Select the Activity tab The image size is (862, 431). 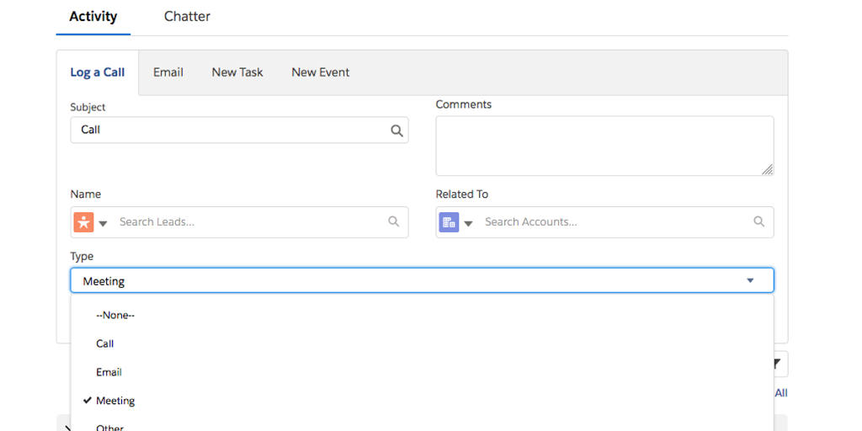93,17
